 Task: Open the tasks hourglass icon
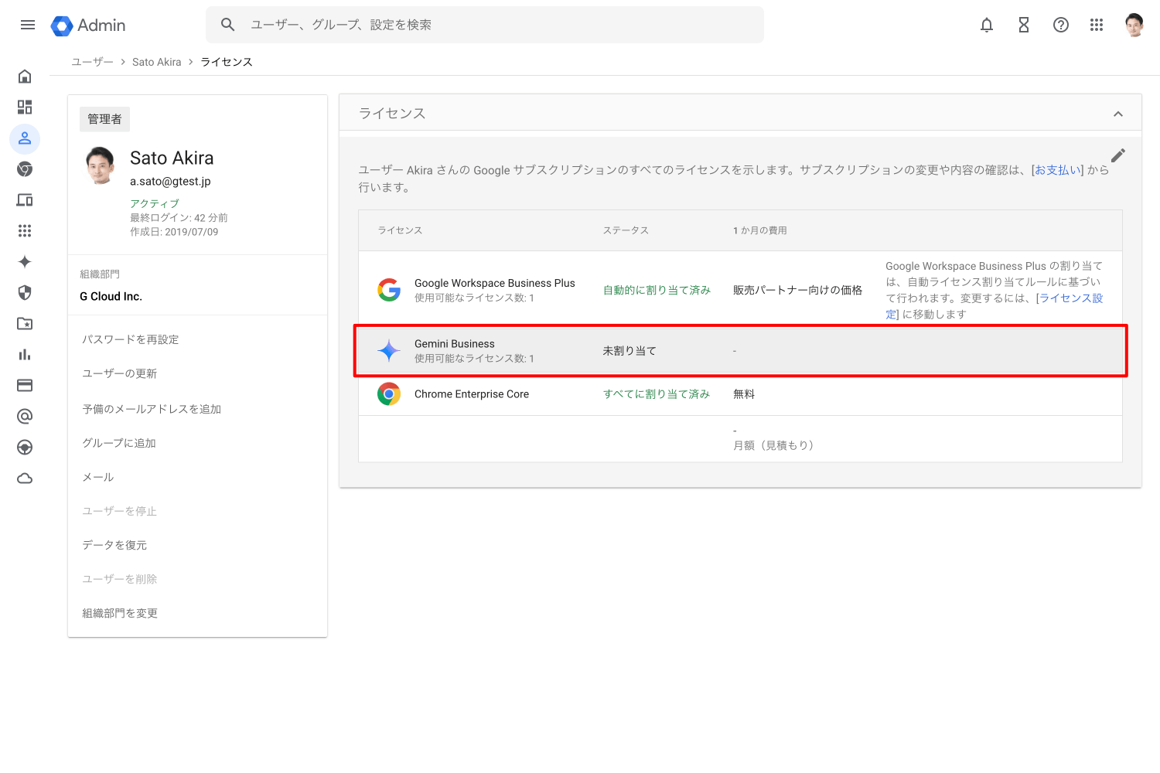pos(1024,25)
